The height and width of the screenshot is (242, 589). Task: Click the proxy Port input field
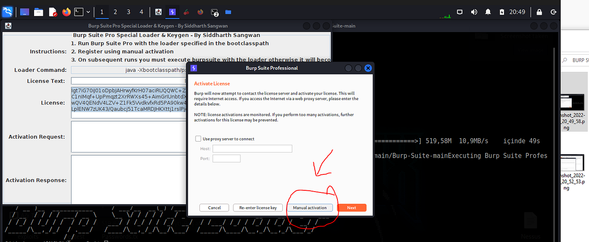click(226, 158)
